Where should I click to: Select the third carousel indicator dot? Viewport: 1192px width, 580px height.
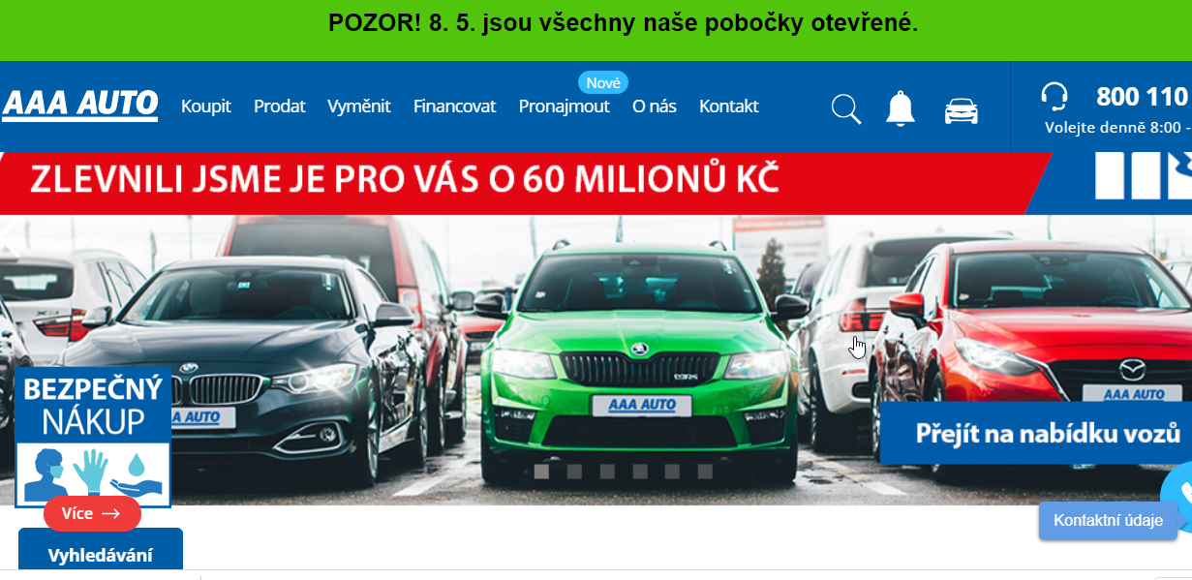tap(608, 472)
